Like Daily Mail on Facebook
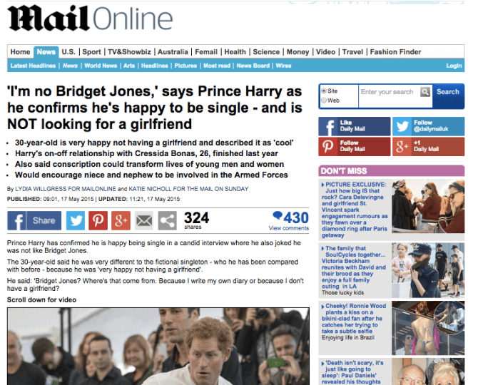478x385 pixels. point(355,126)
